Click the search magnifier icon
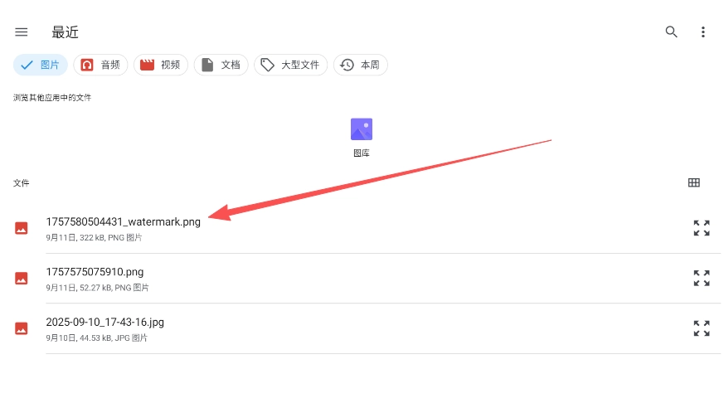The image size is (724, 408). pos(672,32)
